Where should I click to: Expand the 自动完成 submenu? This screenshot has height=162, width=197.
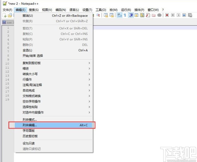[x=54, y=90]
